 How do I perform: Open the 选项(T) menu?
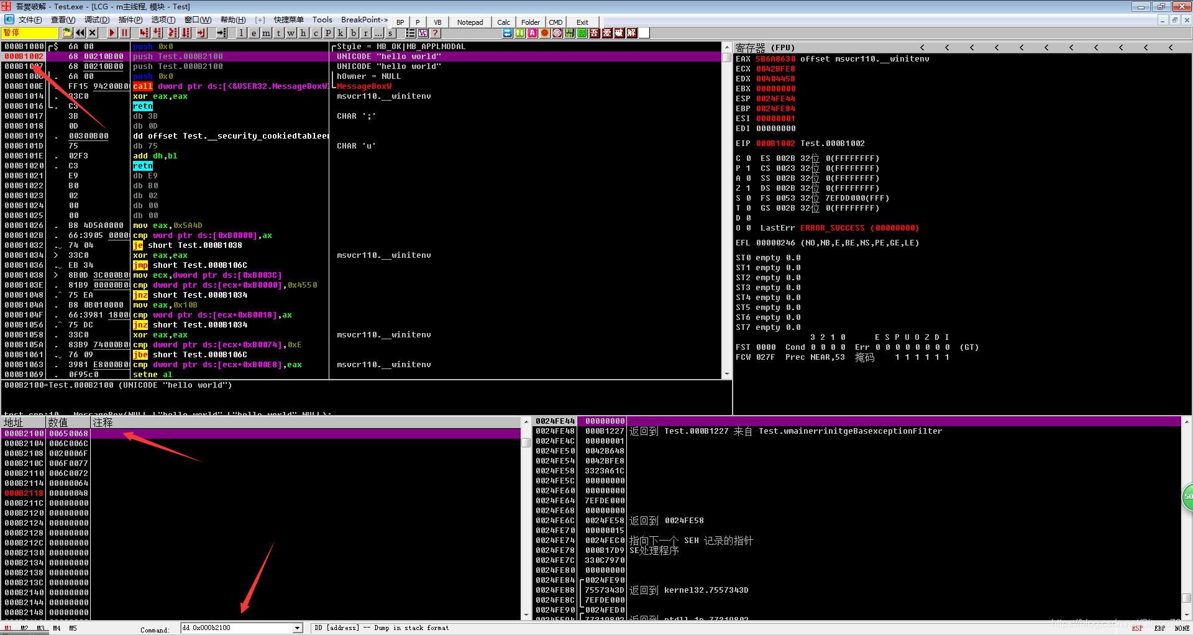pos(163,20)
